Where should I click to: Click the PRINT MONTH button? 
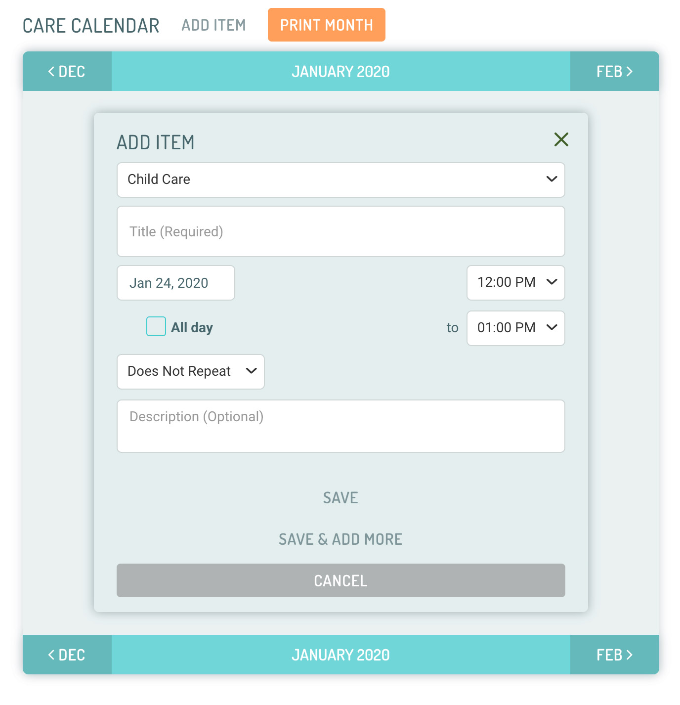pos(327,25)
